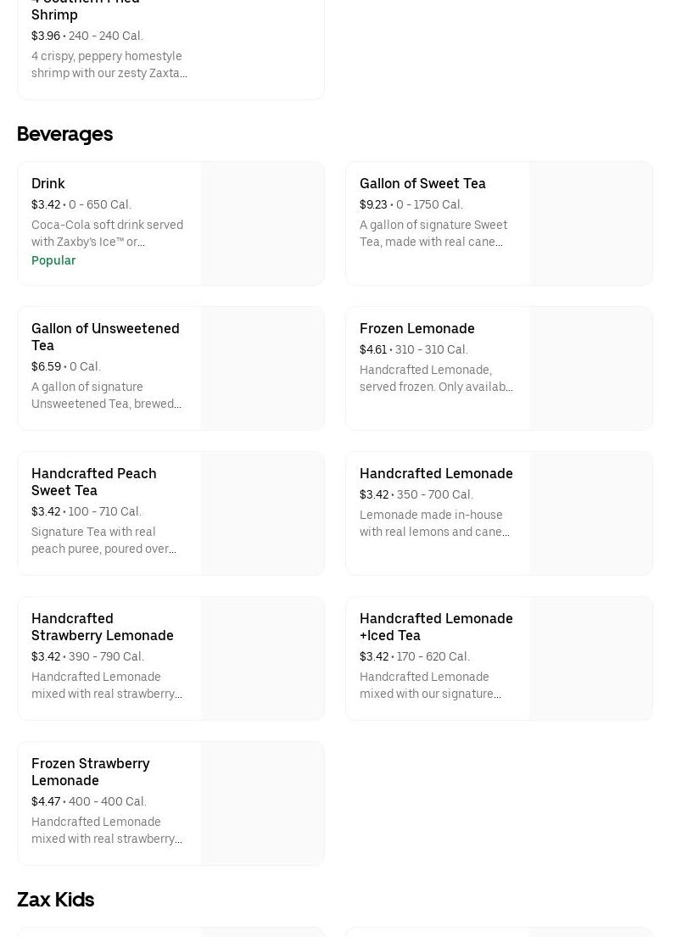Image resolution: width=682 pixels, height=937 pixels.
Task: Click Frozen Strawberry Lemonade image placeholder
Action: (x=262, y=804)
